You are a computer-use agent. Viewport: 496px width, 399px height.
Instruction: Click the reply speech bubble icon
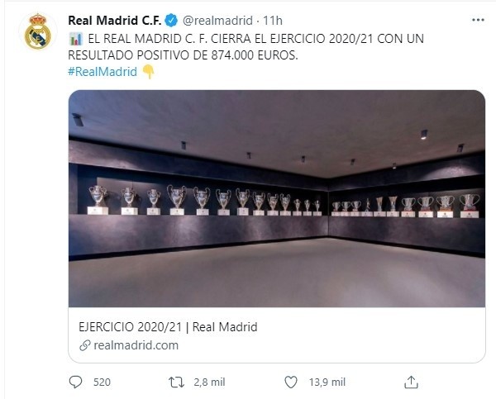[75, 382]
